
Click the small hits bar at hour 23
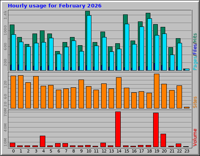[x=184, y=69]
